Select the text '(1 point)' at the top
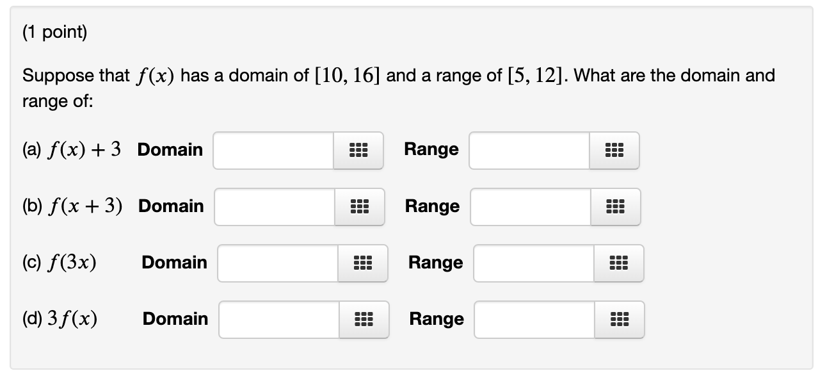The width and height of the screenshot is (818, 378). click(56, 31)
